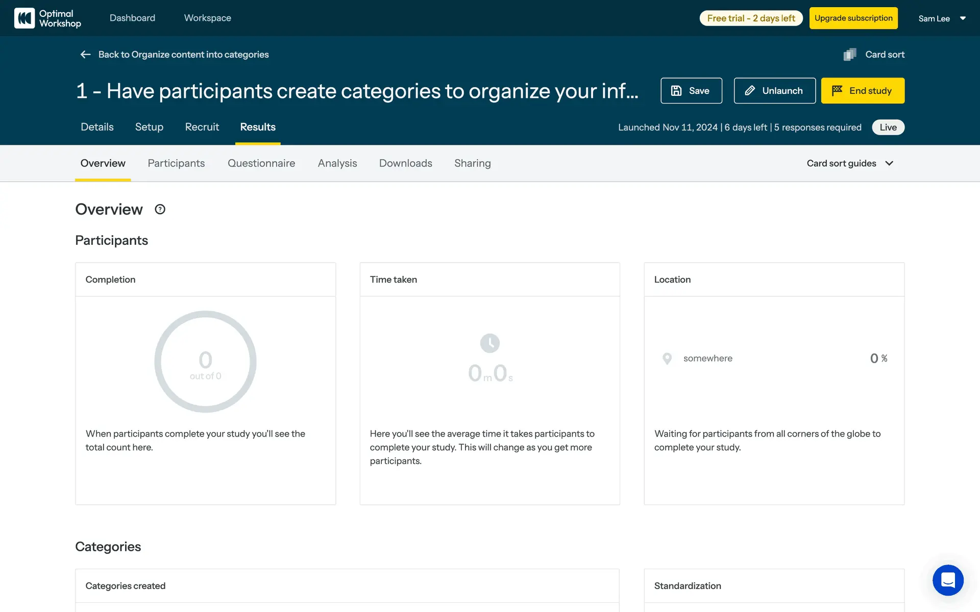The height and width of the screenshot is (612, 980).
Task: Click the Optimal Workshop logo icon
Action: coord(24,18)
